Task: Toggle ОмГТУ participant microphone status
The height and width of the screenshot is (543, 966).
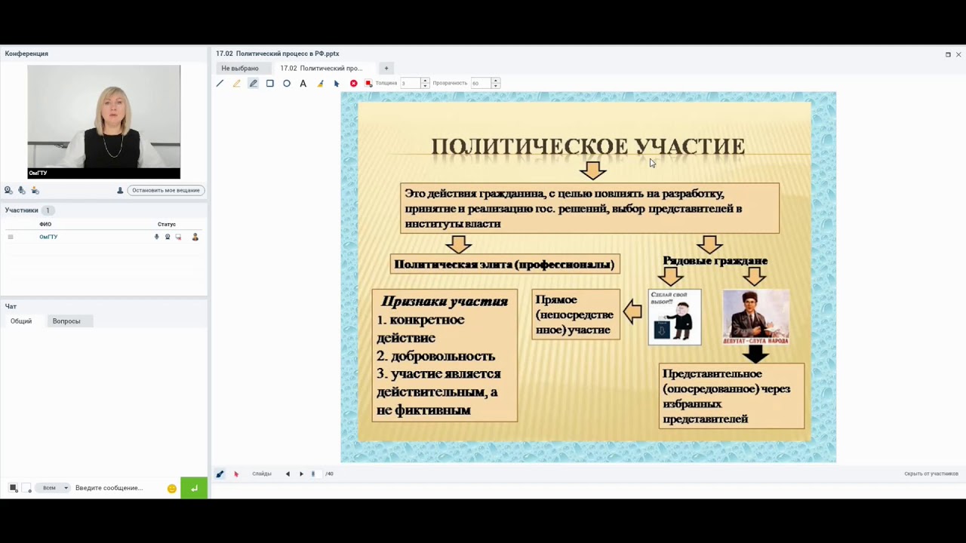Action: pos(157,237)
